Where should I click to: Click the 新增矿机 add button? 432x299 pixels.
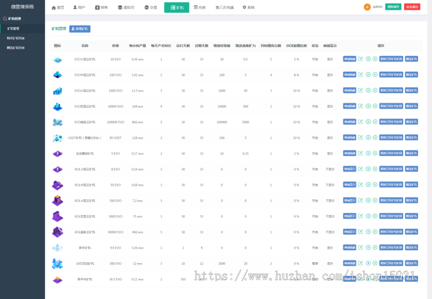pyautogui.click(x=80, y=29)
